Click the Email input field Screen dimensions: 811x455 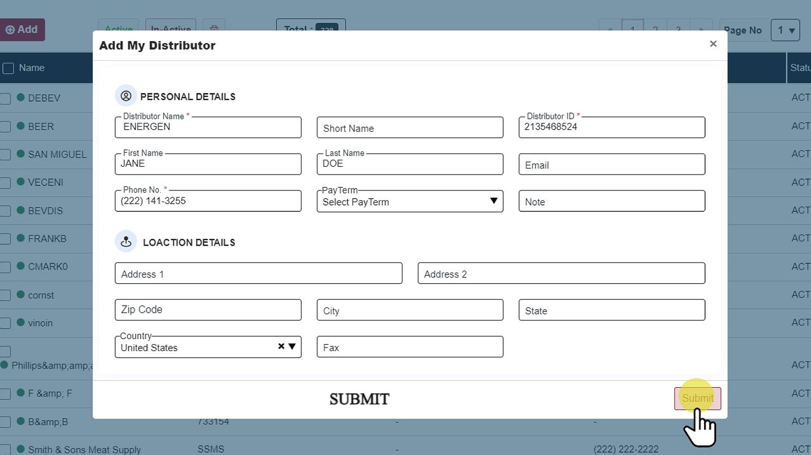(x=611, y=165)
